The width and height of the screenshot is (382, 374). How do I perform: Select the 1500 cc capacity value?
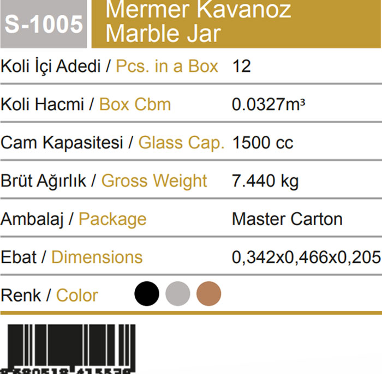pos(262,143)
